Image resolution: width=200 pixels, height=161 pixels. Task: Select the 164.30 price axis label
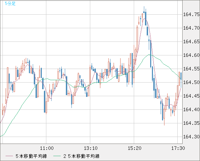pos(191,137)
